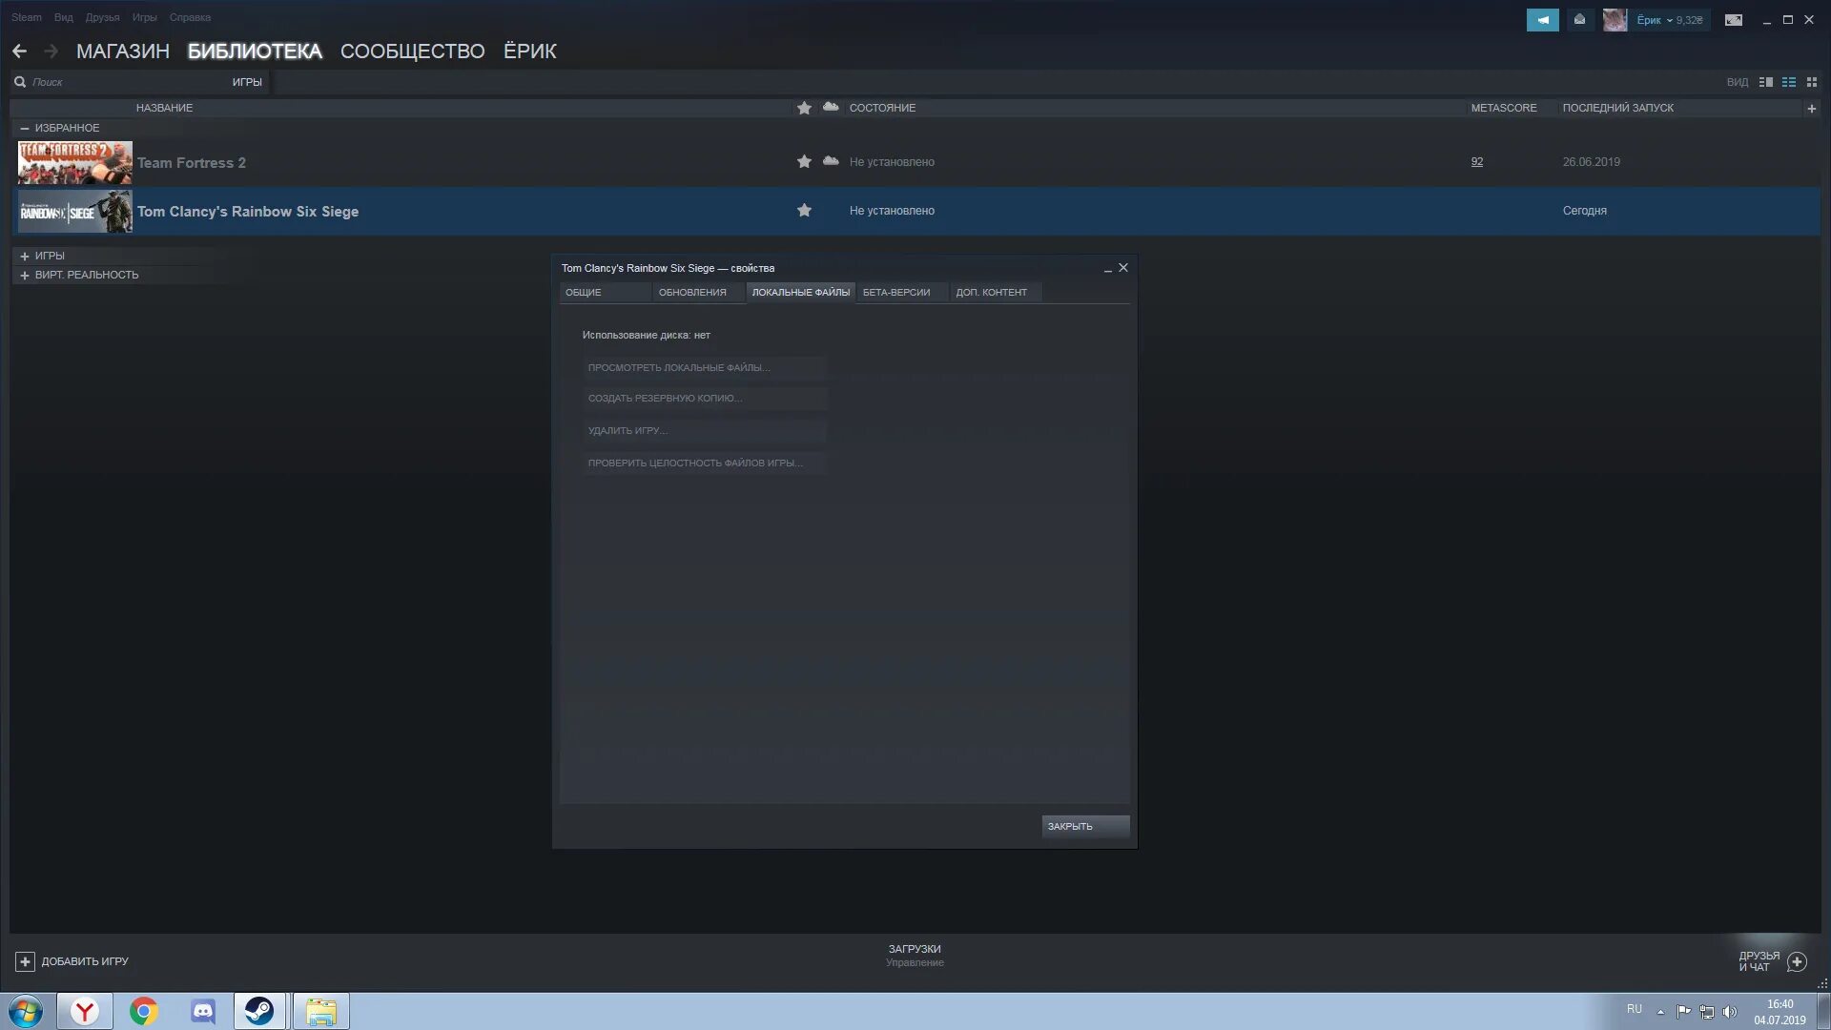Click СОЗДАТЬ РЕЗЕРВНУЮ КОПИЮ button
Image resolution: width=1831 pixels, height=1030 pixels.
[x=705, y=398]
